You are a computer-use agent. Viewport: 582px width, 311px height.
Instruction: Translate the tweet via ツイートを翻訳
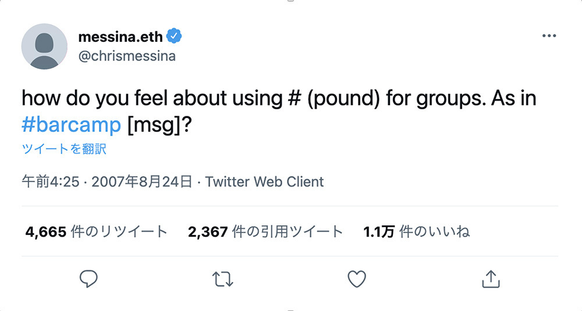64,149
